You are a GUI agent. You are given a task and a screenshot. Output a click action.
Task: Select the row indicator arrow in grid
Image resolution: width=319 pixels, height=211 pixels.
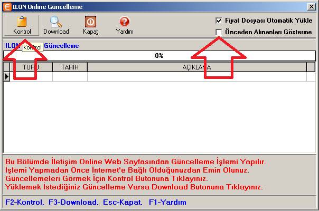coord(7,77)
